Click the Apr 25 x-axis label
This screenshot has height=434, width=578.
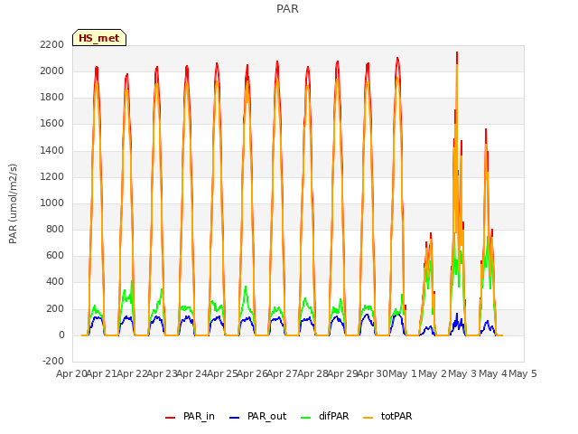(222, 373)
